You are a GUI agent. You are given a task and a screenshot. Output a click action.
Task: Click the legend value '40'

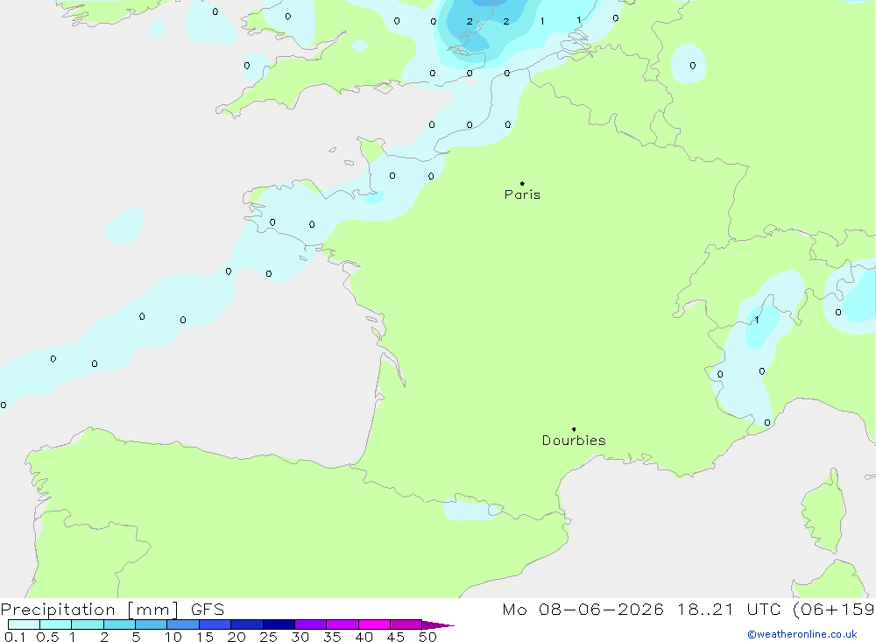(x=364, y=637)
